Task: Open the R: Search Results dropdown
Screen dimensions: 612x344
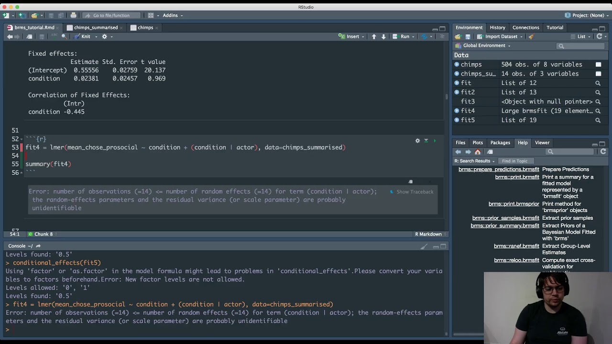Action: (x=475, y=161)
